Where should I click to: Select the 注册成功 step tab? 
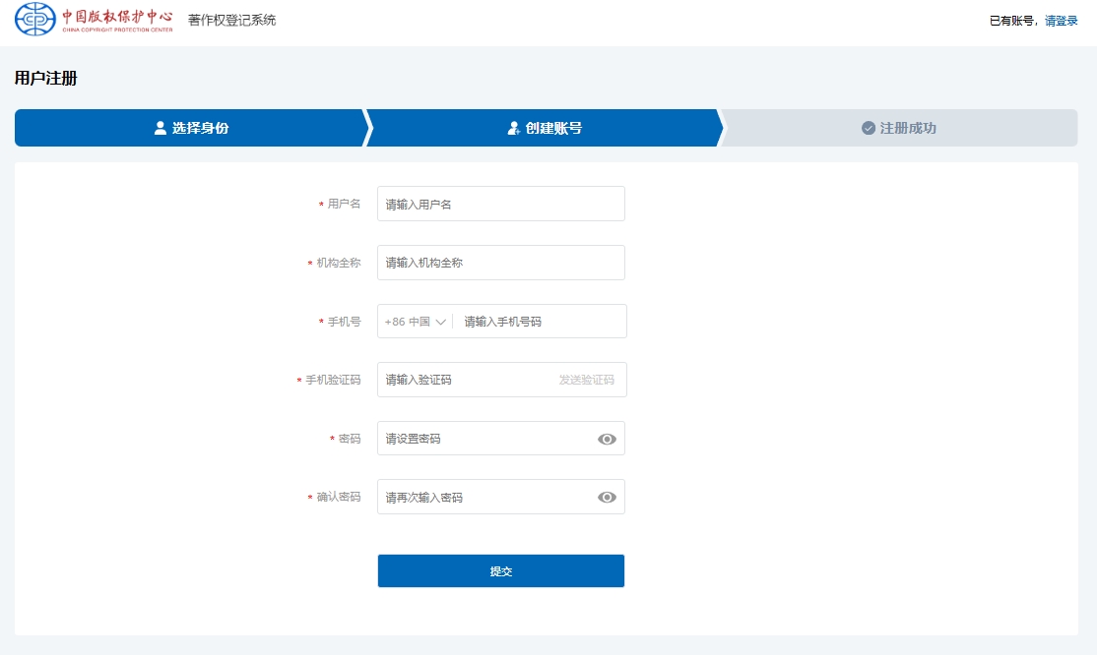(899, 128)
